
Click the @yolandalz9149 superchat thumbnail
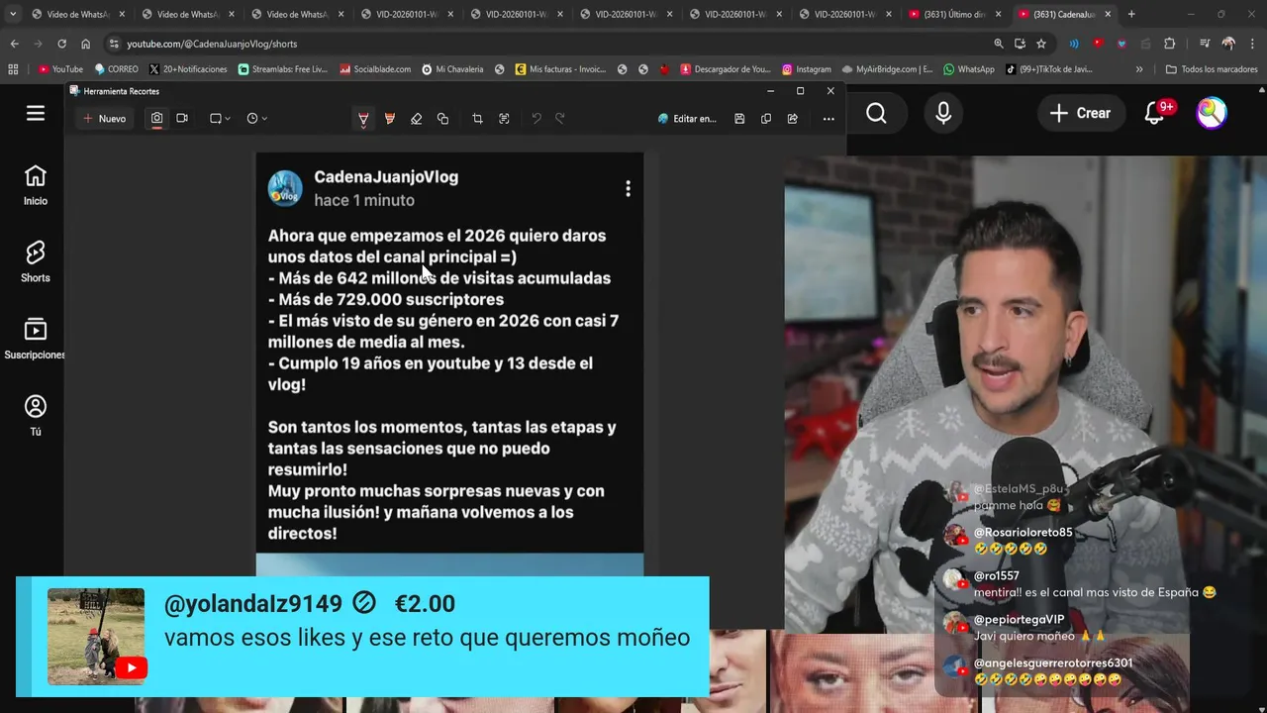click(x=96, y=637)
